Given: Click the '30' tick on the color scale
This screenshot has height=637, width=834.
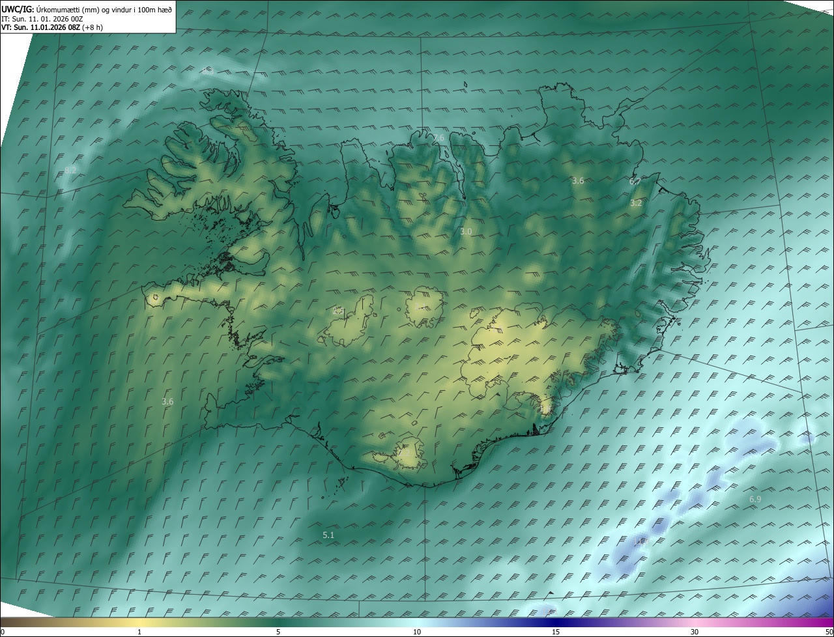Looking at the screenshot, I should pos(695,632).
